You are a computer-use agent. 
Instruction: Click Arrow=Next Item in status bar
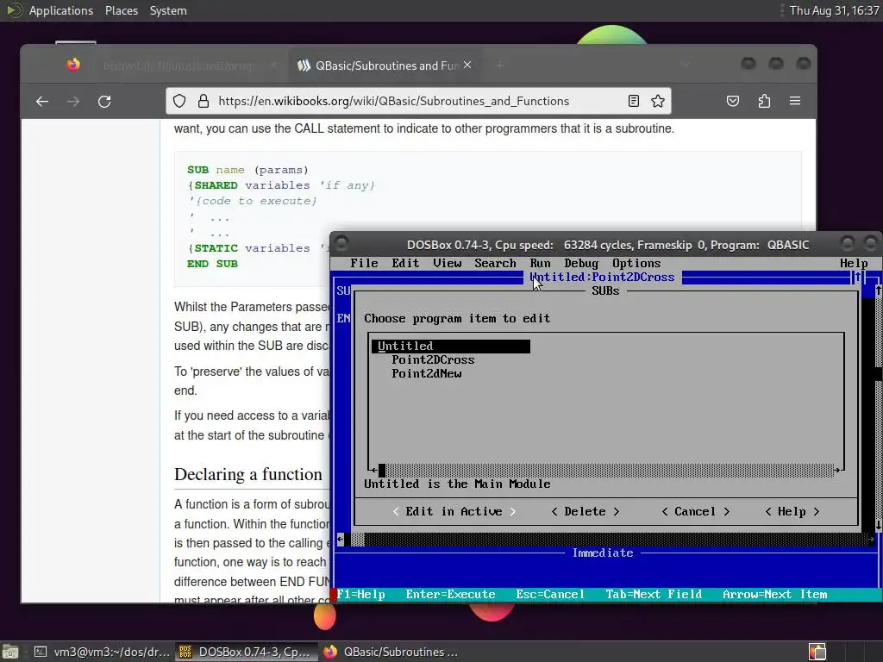pyautogui.click(x=775, y=595)
